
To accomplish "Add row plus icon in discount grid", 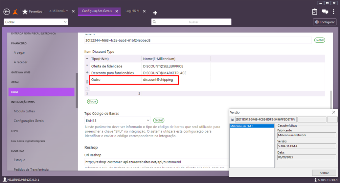I will 87,72.
